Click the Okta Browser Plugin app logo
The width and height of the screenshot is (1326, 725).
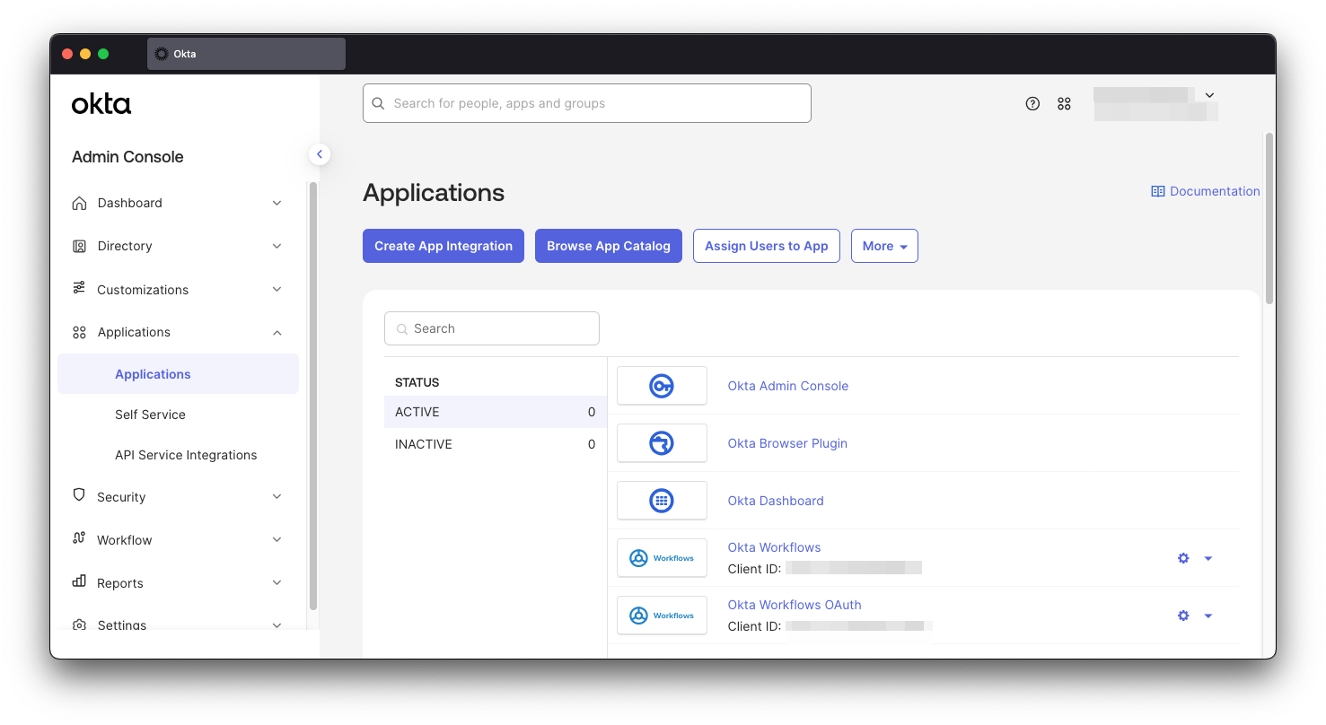click(662, 442)
